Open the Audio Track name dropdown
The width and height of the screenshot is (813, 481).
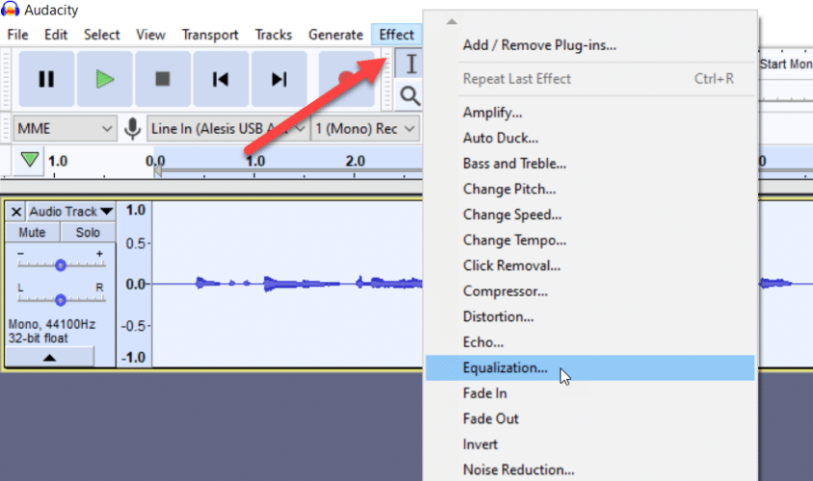click(70, 212)
